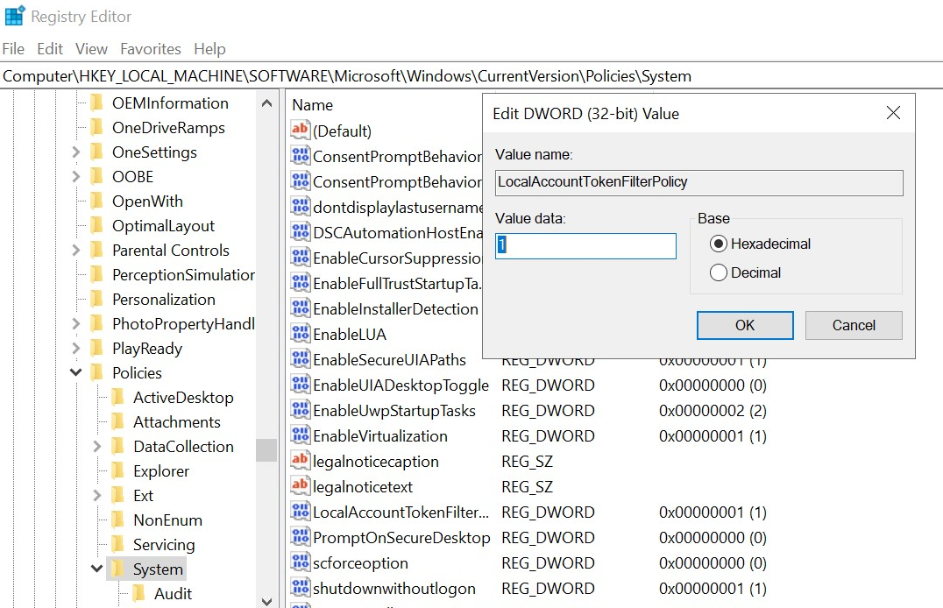Screen dimensions: 943x608
Task: Expand the PlayReady tree node
Action: 75,348
